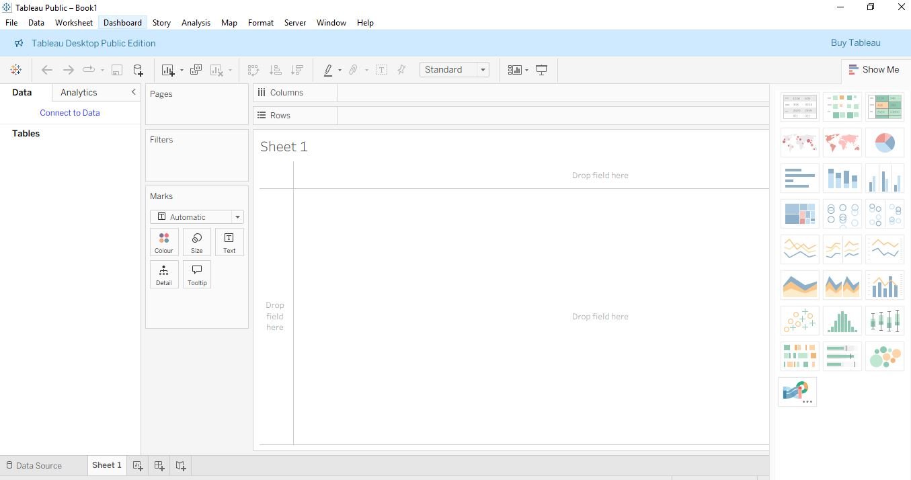
Task: Click the Add New Data Source icon
Action: pyautogui.click(x=138, y=70)
